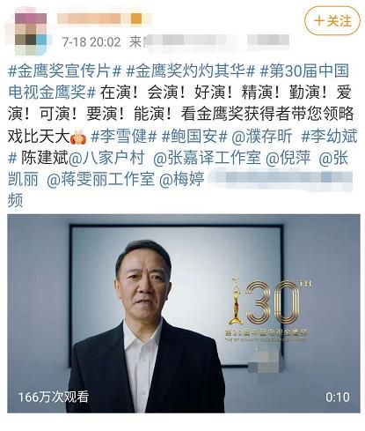Tap the praying hands emoji in post
Image resolution: width=365 pixels, height=431 pixels.
point(78,137)
